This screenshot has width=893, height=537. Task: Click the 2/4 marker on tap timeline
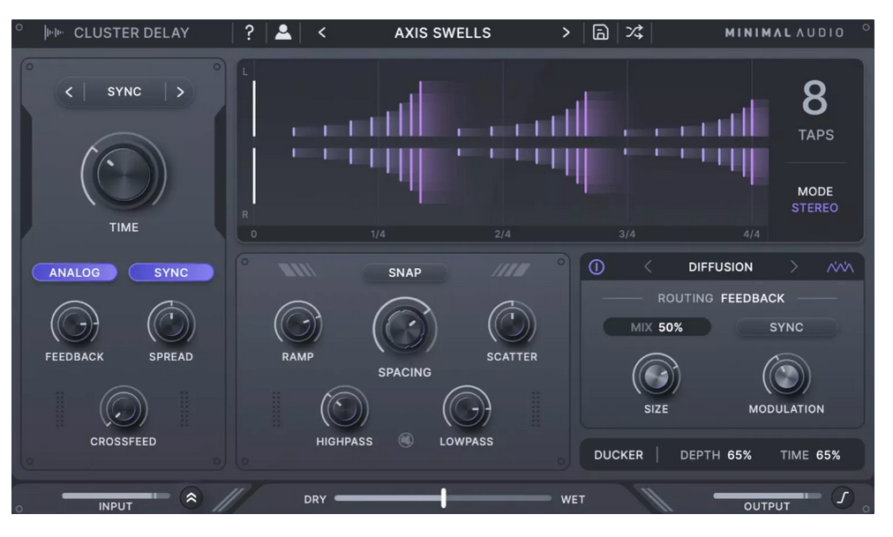point(502,234)
